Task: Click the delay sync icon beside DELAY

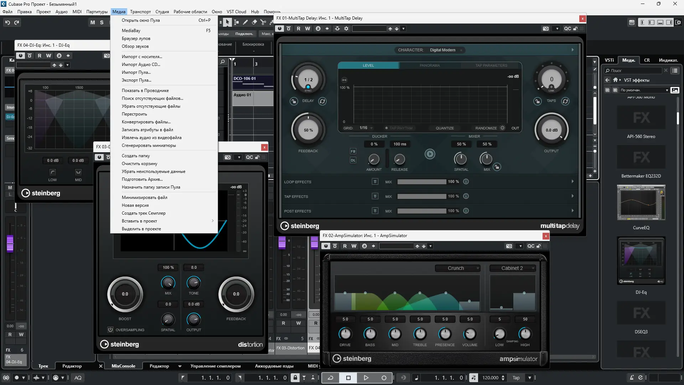Action: coord(322,101)
